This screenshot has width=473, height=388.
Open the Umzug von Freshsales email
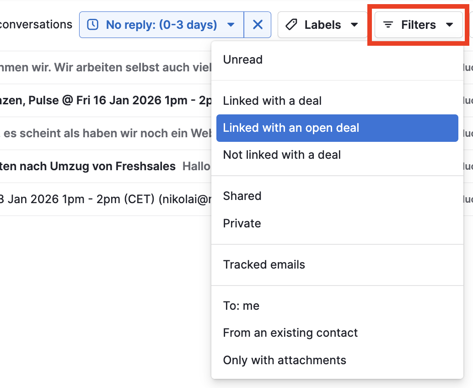coord(91,166)
